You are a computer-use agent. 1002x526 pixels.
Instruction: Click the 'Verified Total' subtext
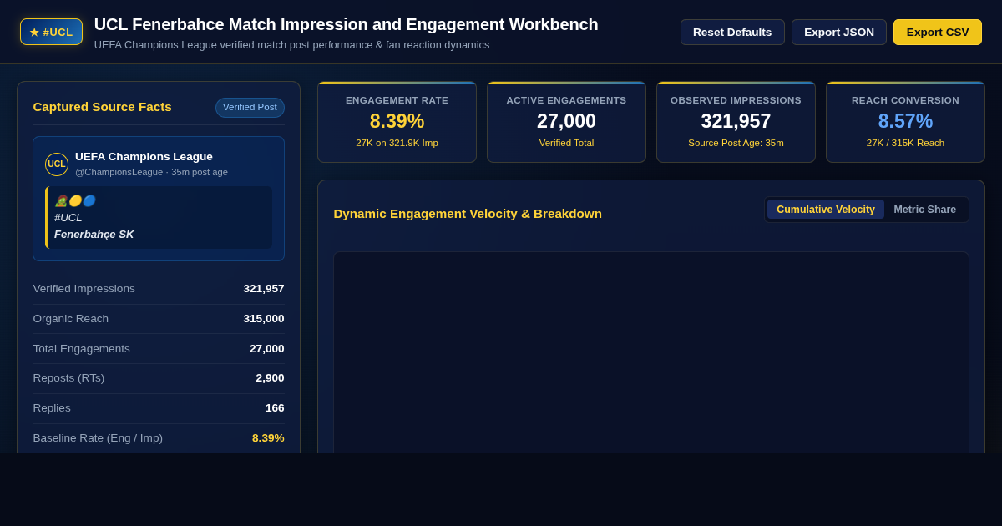(x=566, y=143)
